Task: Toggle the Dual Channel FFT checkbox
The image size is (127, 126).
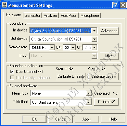Action: point(12,72)
